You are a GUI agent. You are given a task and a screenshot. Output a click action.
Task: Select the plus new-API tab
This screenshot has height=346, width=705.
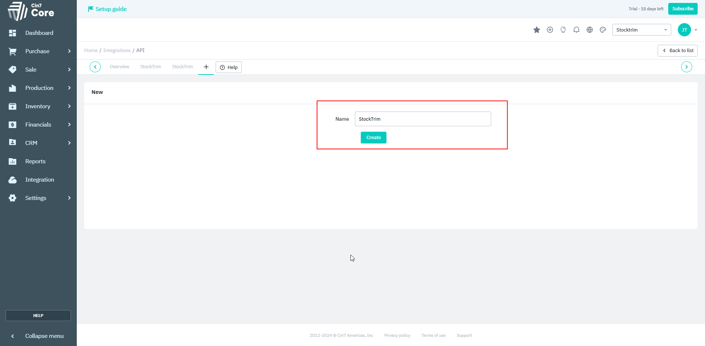pyautogui.click(x=206, y=67)
